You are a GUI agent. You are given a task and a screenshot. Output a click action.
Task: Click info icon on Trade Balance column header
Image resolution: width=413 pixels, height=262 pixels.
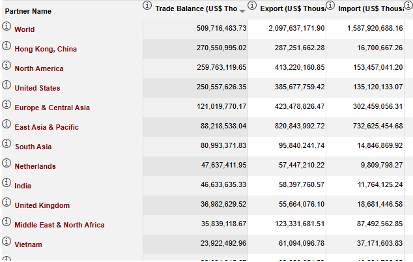click(147, 5)
